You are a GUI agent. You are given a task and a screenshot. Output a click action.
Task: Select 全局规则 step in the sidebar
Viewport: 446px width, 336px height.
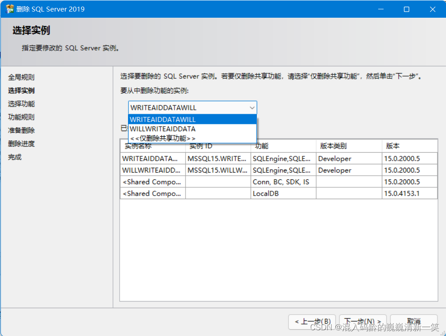21,77
